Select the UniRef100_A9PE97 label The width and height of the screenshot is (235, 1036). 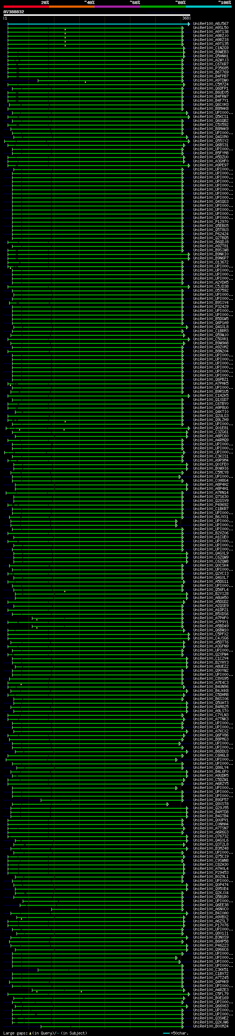coord(211,165)
